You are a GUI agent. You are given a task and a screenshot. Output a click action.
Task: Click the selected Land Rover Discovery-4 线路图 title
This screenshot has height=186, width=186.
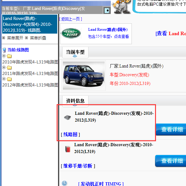click(x=30, y=24)
